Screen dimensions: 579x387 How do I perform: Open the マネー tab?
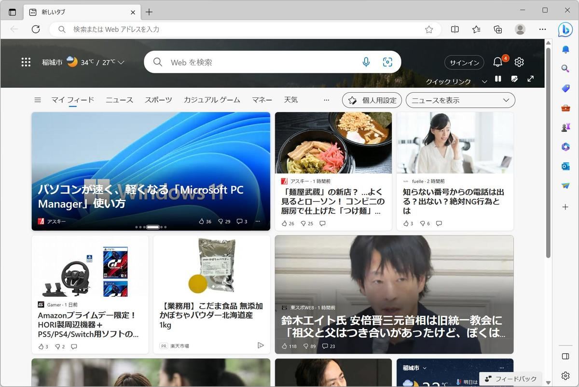[x=262, y=100]
